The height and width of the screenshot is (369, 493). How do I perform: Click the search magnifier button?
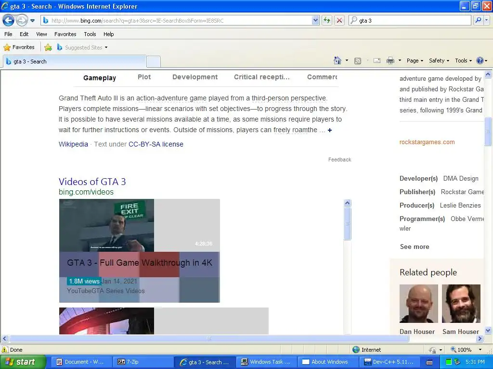[478, 20]
